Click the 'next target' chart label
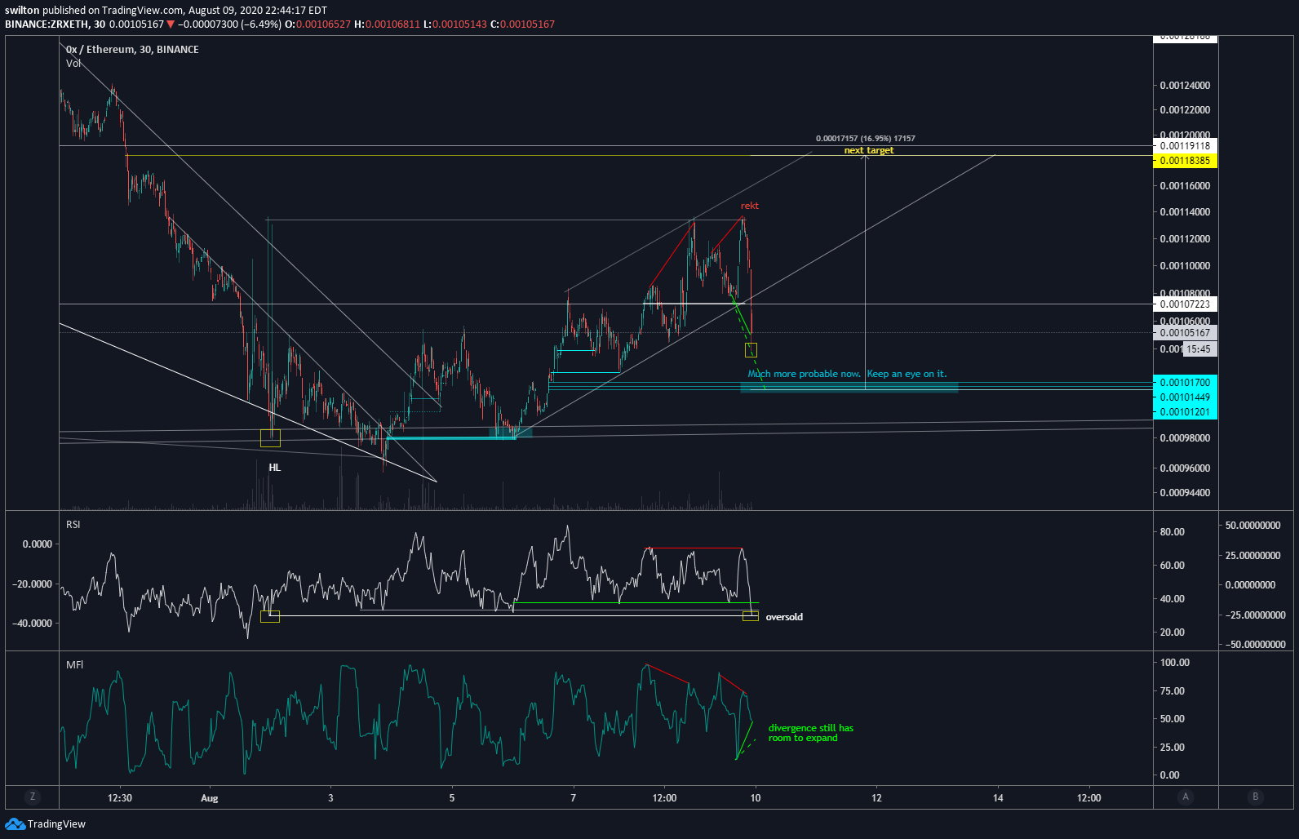 [868, 150]
